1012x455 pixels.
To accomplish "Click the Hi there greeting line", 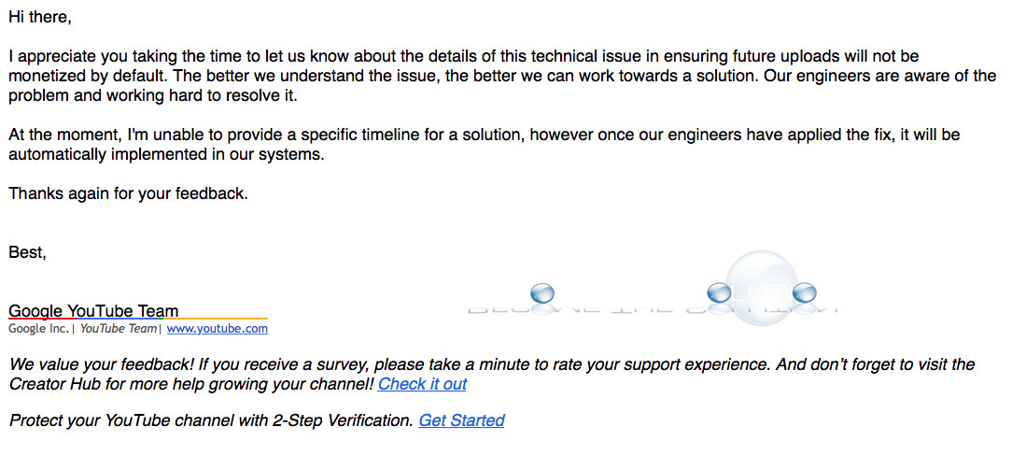I will [x=39, y=18].
